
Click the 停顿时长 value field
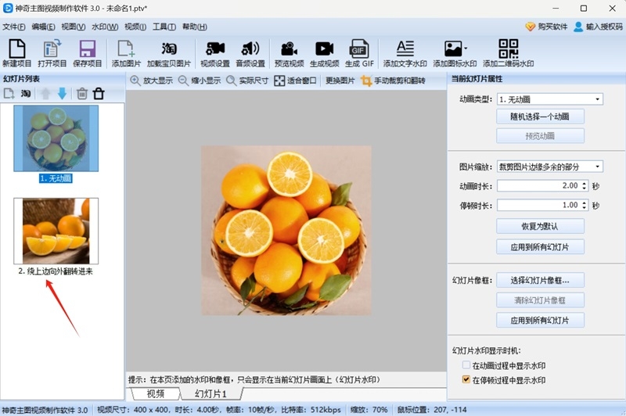[x=539, y=205]
